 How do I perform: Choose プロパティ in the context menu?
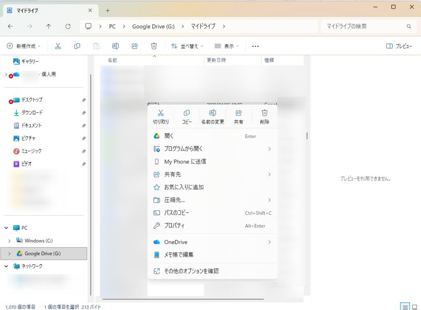point(174,226)
